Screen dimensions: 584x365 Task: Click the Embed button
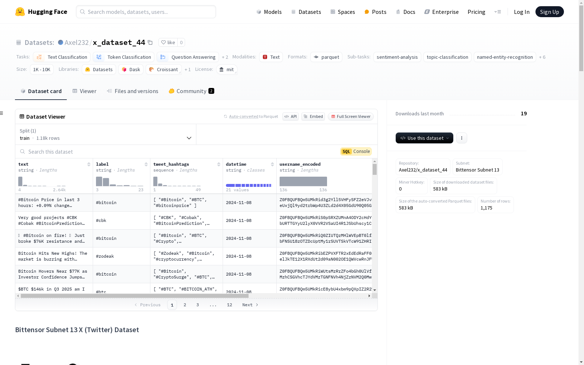[313, 116]
